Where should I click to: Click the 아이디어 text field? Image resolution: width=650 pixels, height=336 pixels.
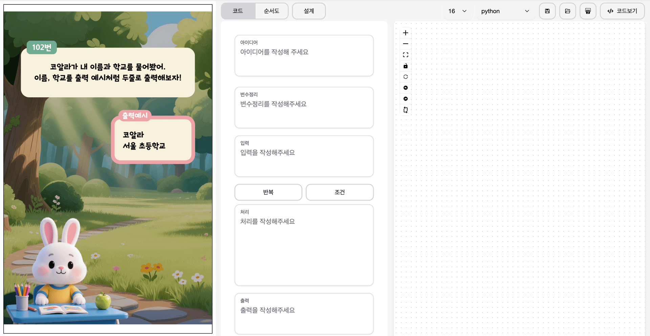click(x=304, y=56)
